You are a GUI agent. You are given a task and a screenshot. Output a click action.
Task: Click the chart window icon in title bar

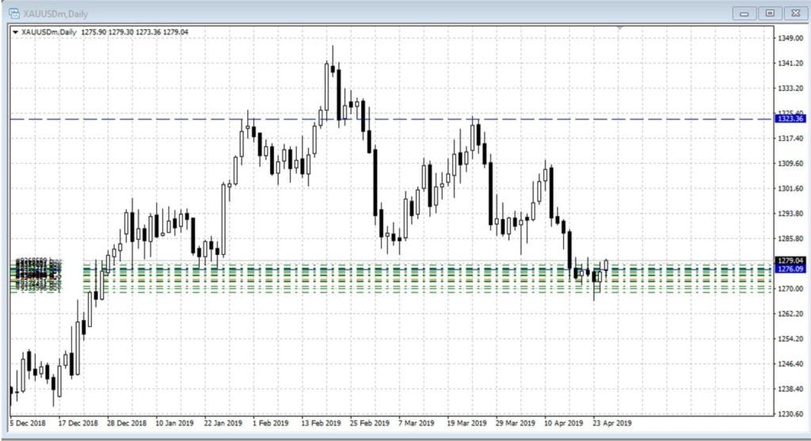[x=14, y=12]
